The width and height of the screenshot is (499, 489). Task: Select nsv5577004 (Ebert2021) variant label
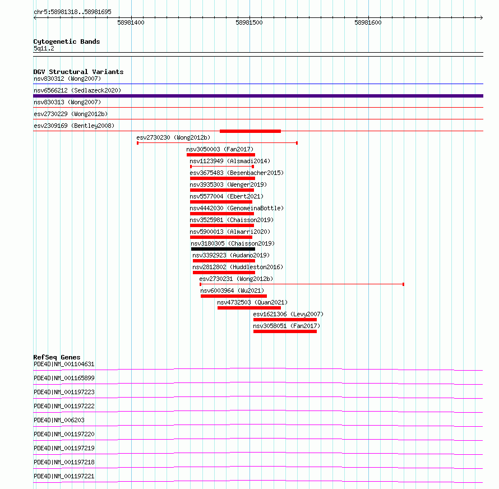pos(227,196)
